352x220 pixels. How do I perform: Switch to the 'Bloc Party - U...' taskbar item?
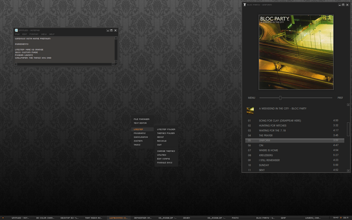pos(265,218)
